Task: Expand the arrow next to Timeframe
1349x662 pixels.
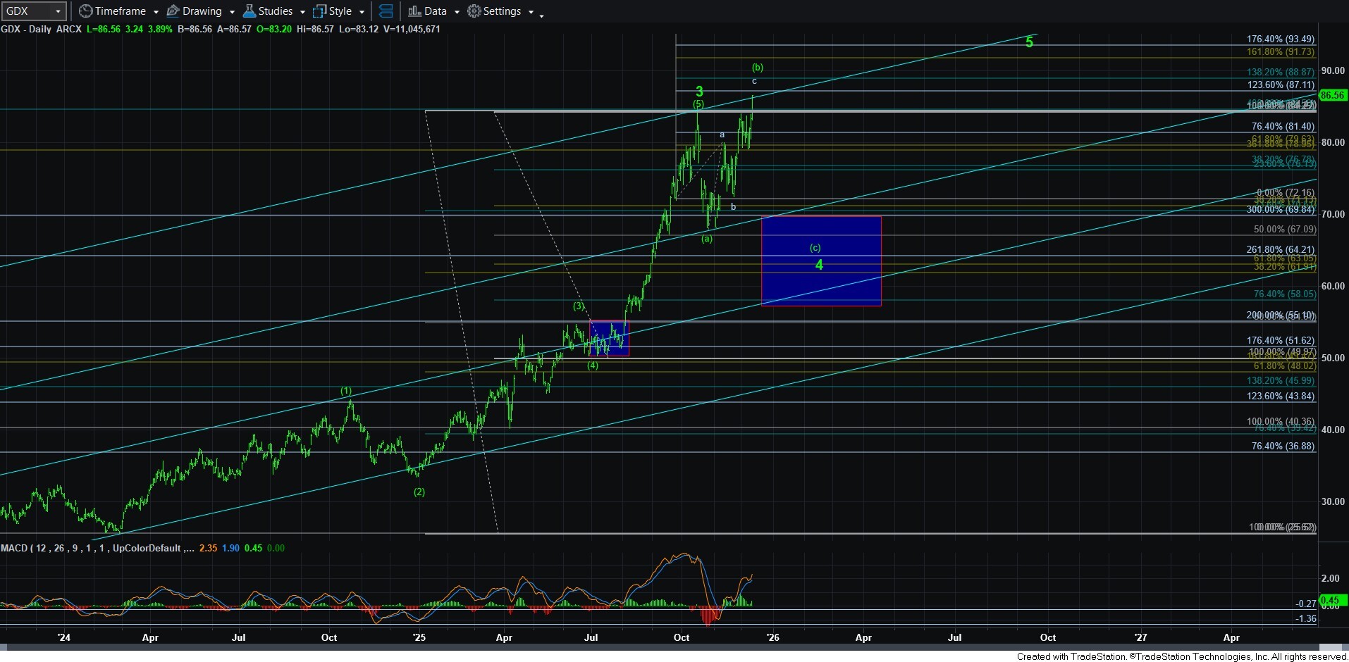Action: click(x=156, y=12)
